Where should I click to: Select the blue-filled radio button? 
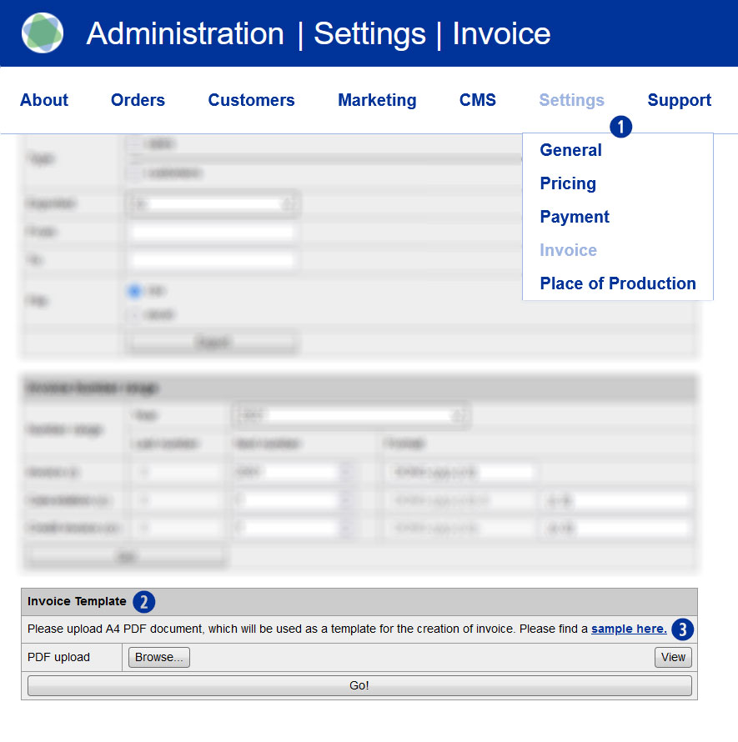[133, 292]
